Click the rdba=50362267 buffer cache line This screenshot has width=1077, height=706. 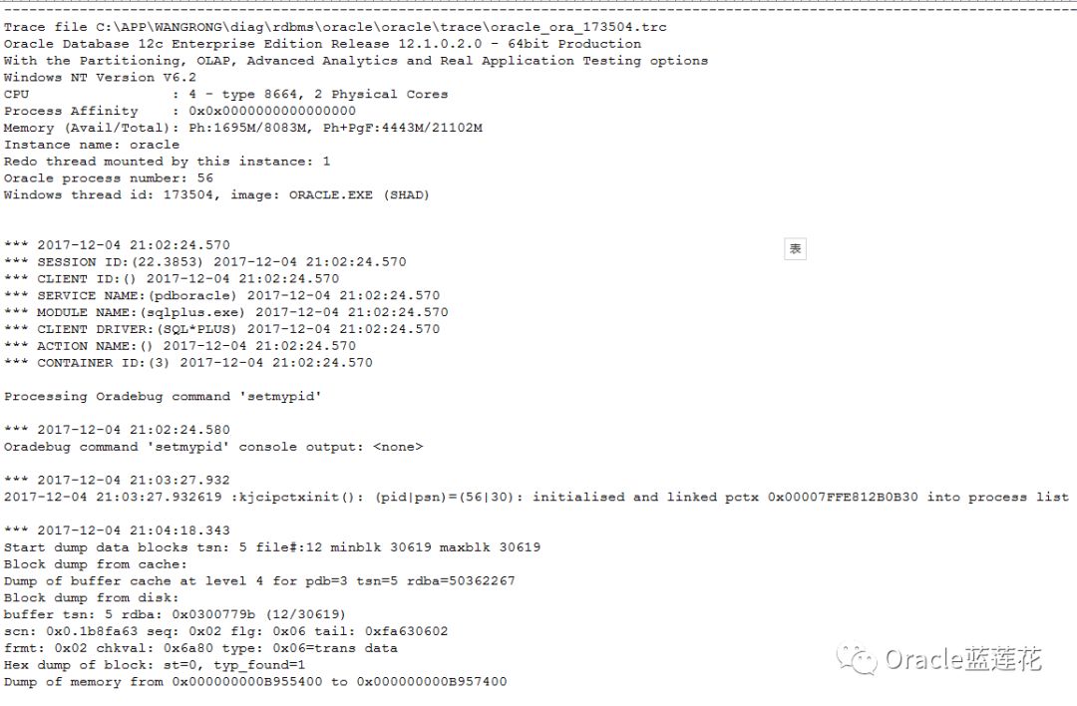(x=259, y=580)
